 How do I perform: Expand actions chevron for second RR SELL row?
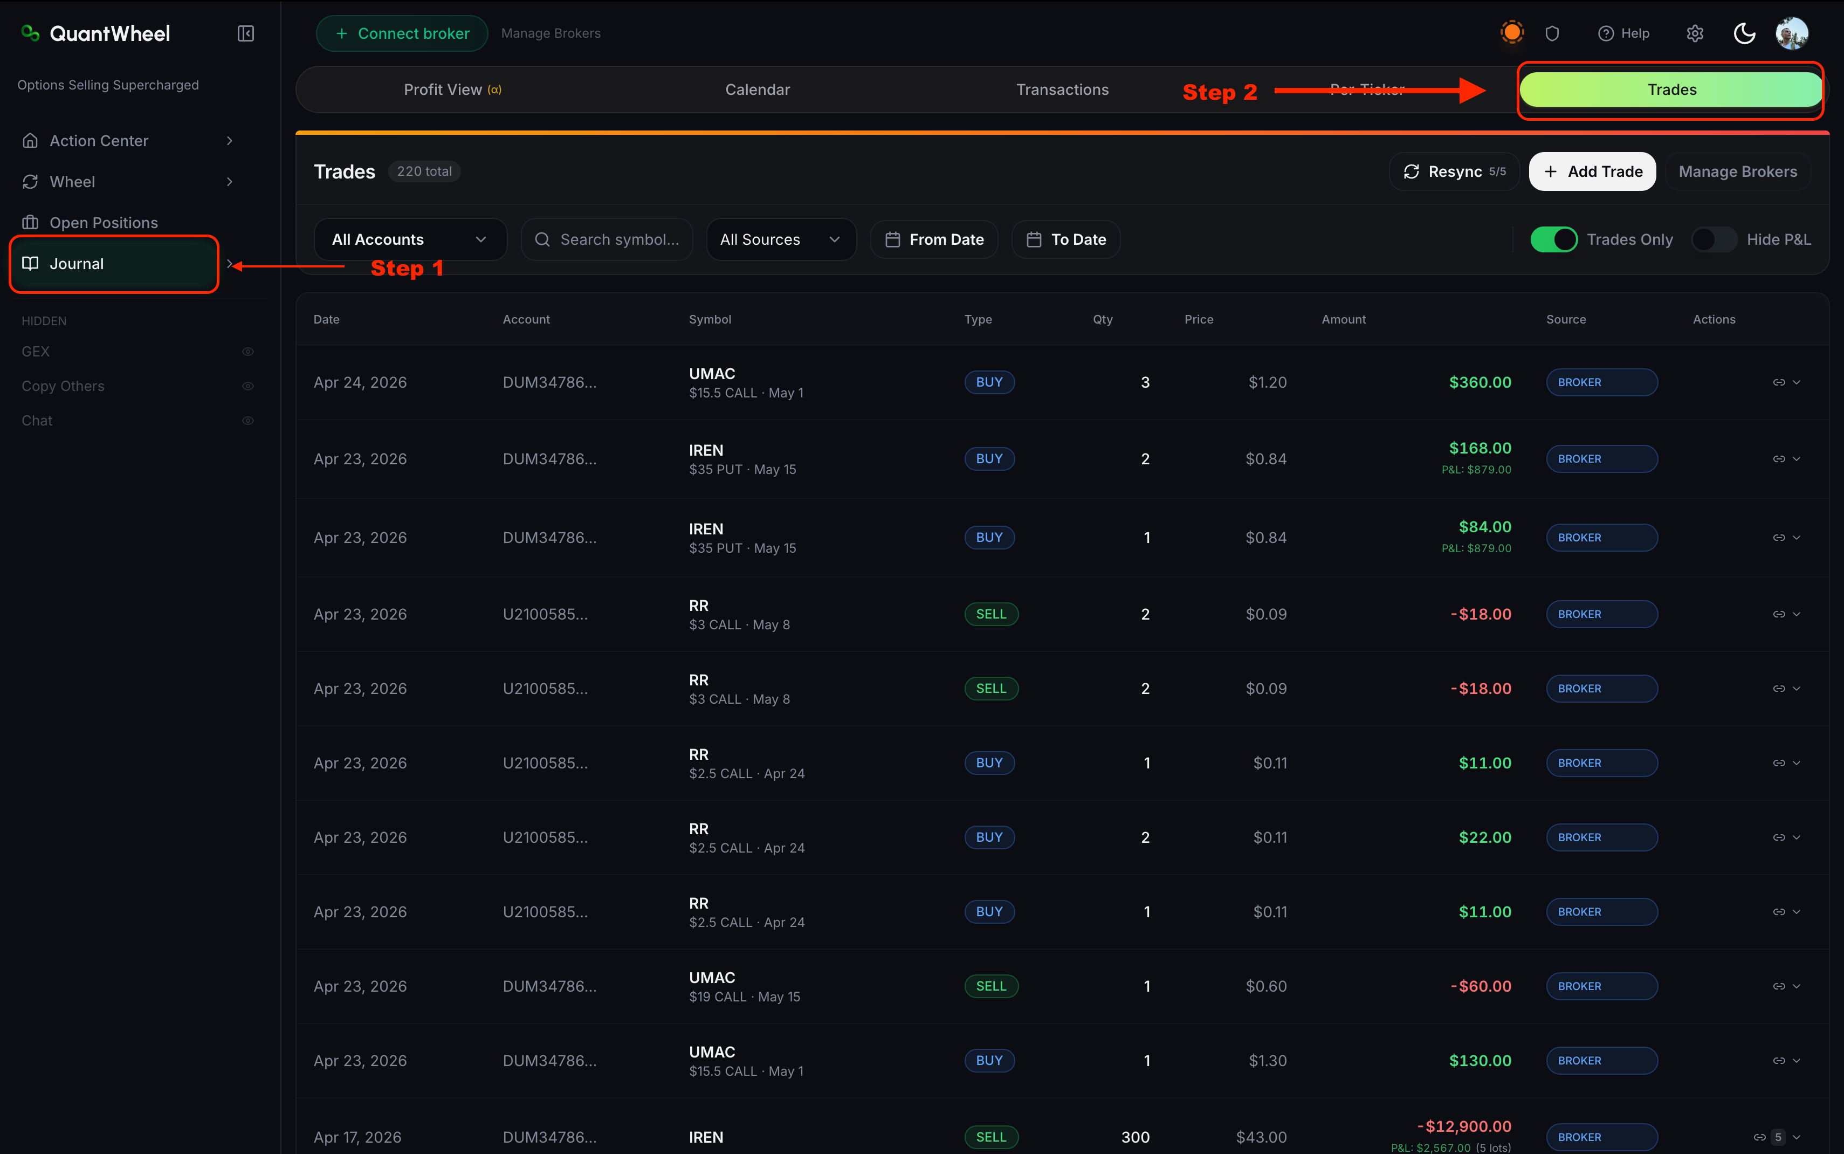[1797, 689]
